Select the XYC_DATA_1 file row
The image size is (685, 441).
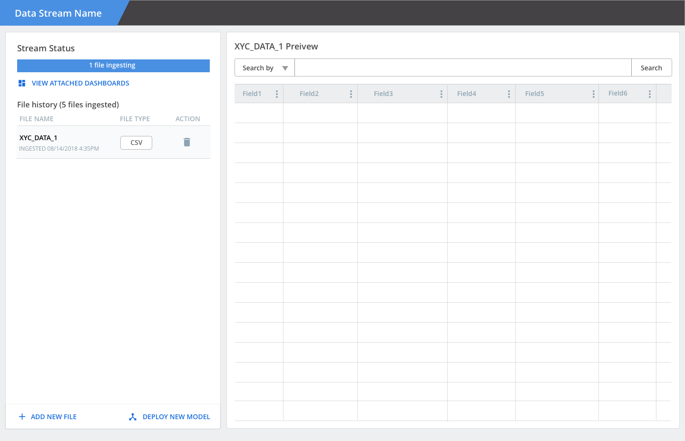[113, 142]
